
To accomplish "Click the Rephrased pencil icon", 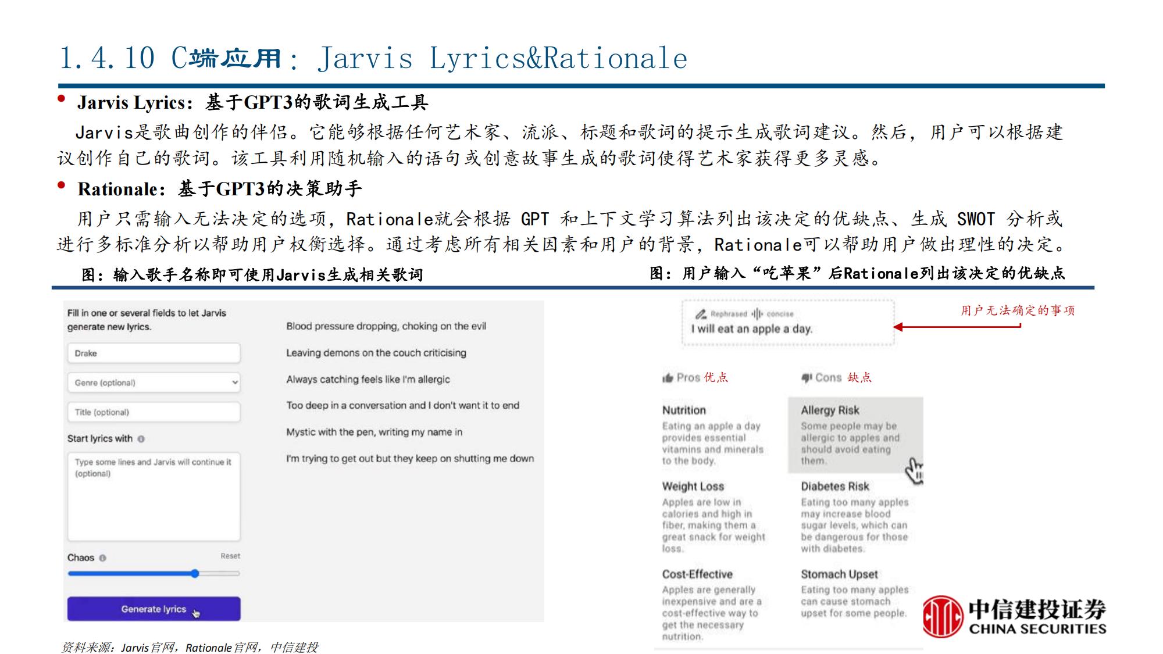I will (x=701, y=314).
